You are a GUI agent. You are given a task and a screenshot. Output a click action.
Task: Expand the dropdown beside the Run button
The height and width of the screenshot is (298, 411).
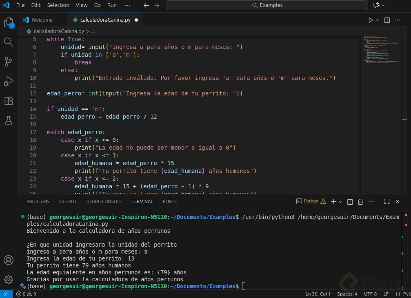point(378,20)
